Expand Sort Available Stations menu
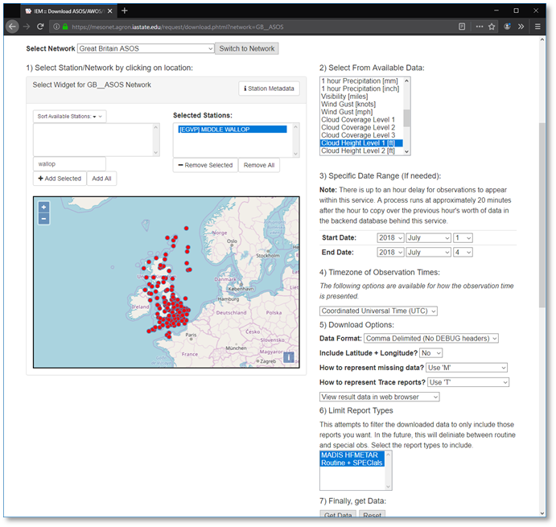The width and height of the screenshot is (556, 527). (x=69, y=117)
